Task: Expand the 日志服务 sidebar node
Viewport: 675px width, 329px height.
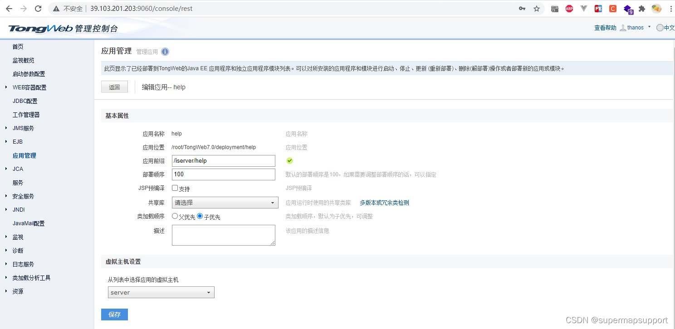Action: [6, 264]
